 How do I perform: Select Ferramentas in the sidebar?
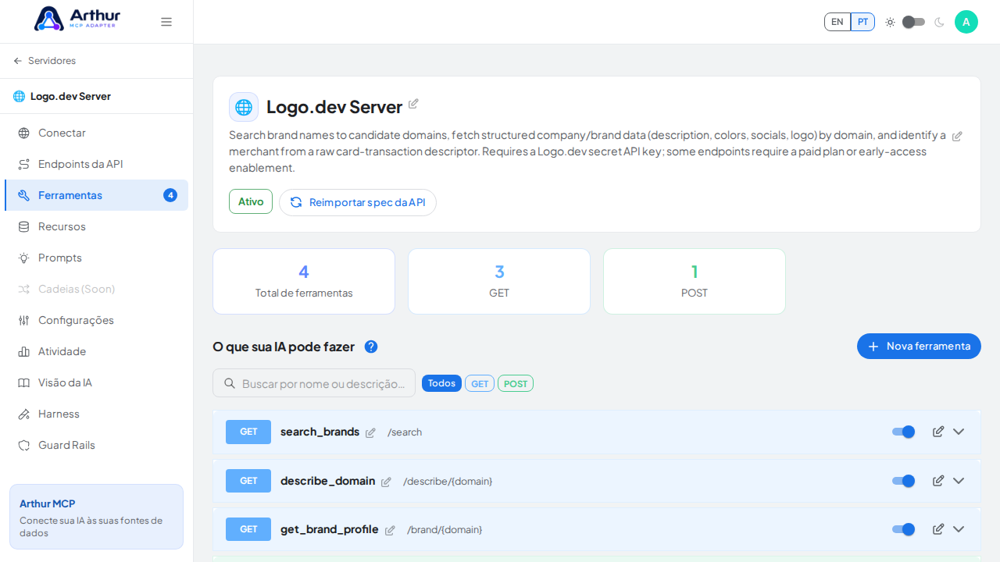click(96, 195)
